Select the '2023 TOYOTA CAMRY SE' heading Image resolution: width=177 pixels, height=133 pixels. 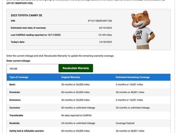(x=26, y=15)
